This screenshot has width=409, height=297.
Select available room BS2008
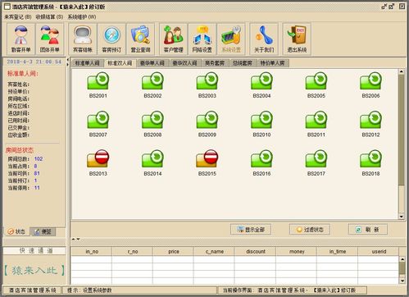click(x=152, y=124)
